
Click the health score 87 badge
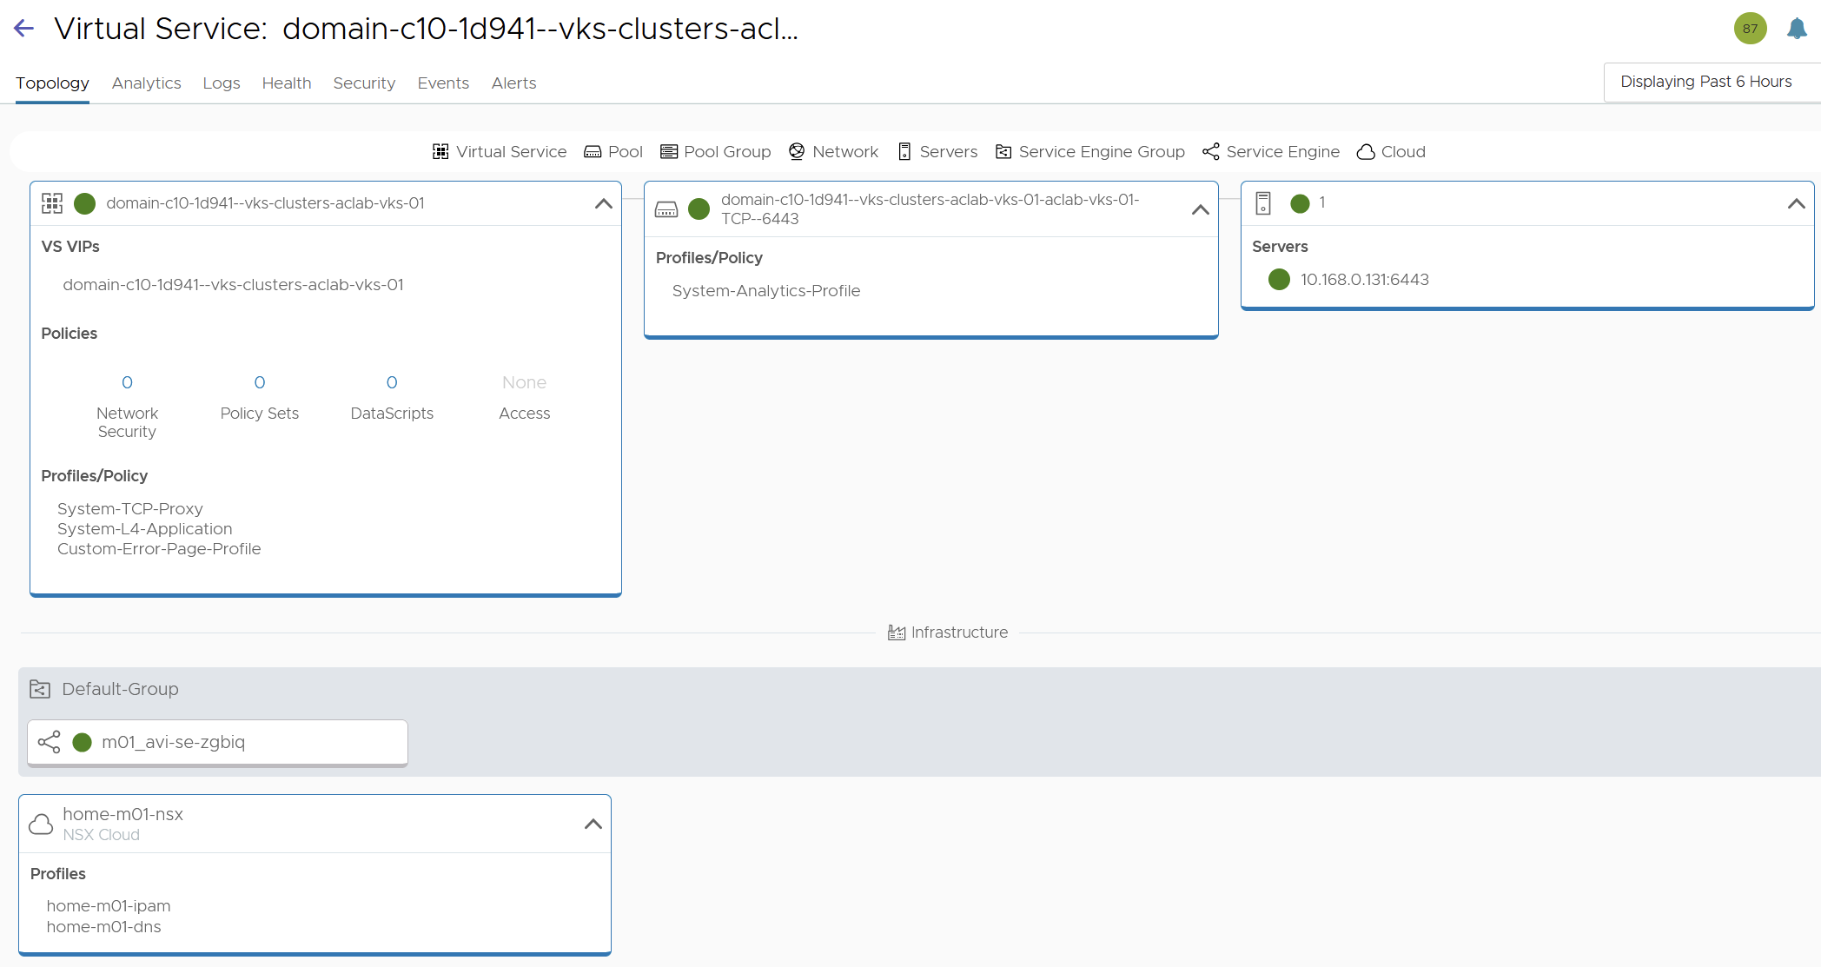[1750, 29]
